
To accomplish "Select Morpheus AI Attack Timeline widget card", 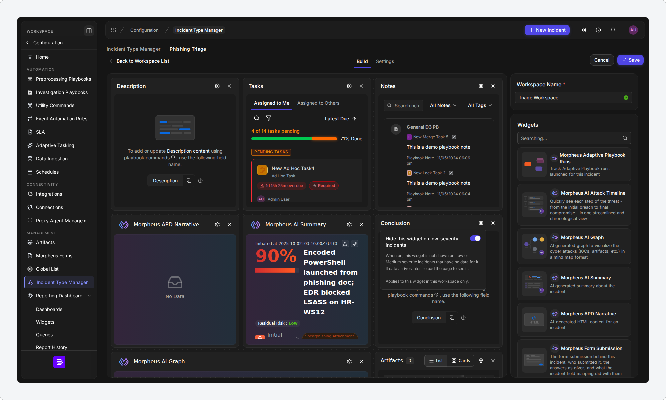I will coord(574,205).
